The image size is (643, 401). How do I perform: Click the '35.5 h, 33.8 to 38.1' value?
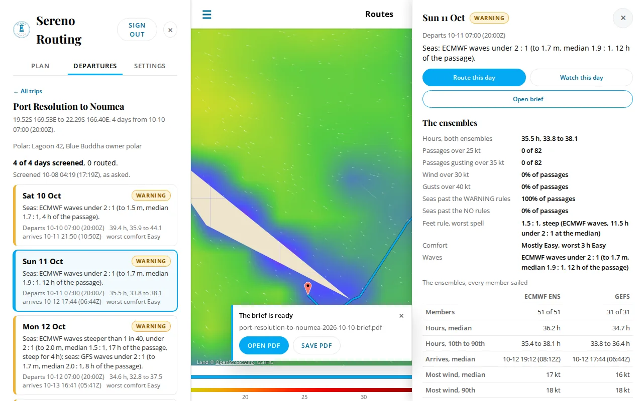pos(550,139)
